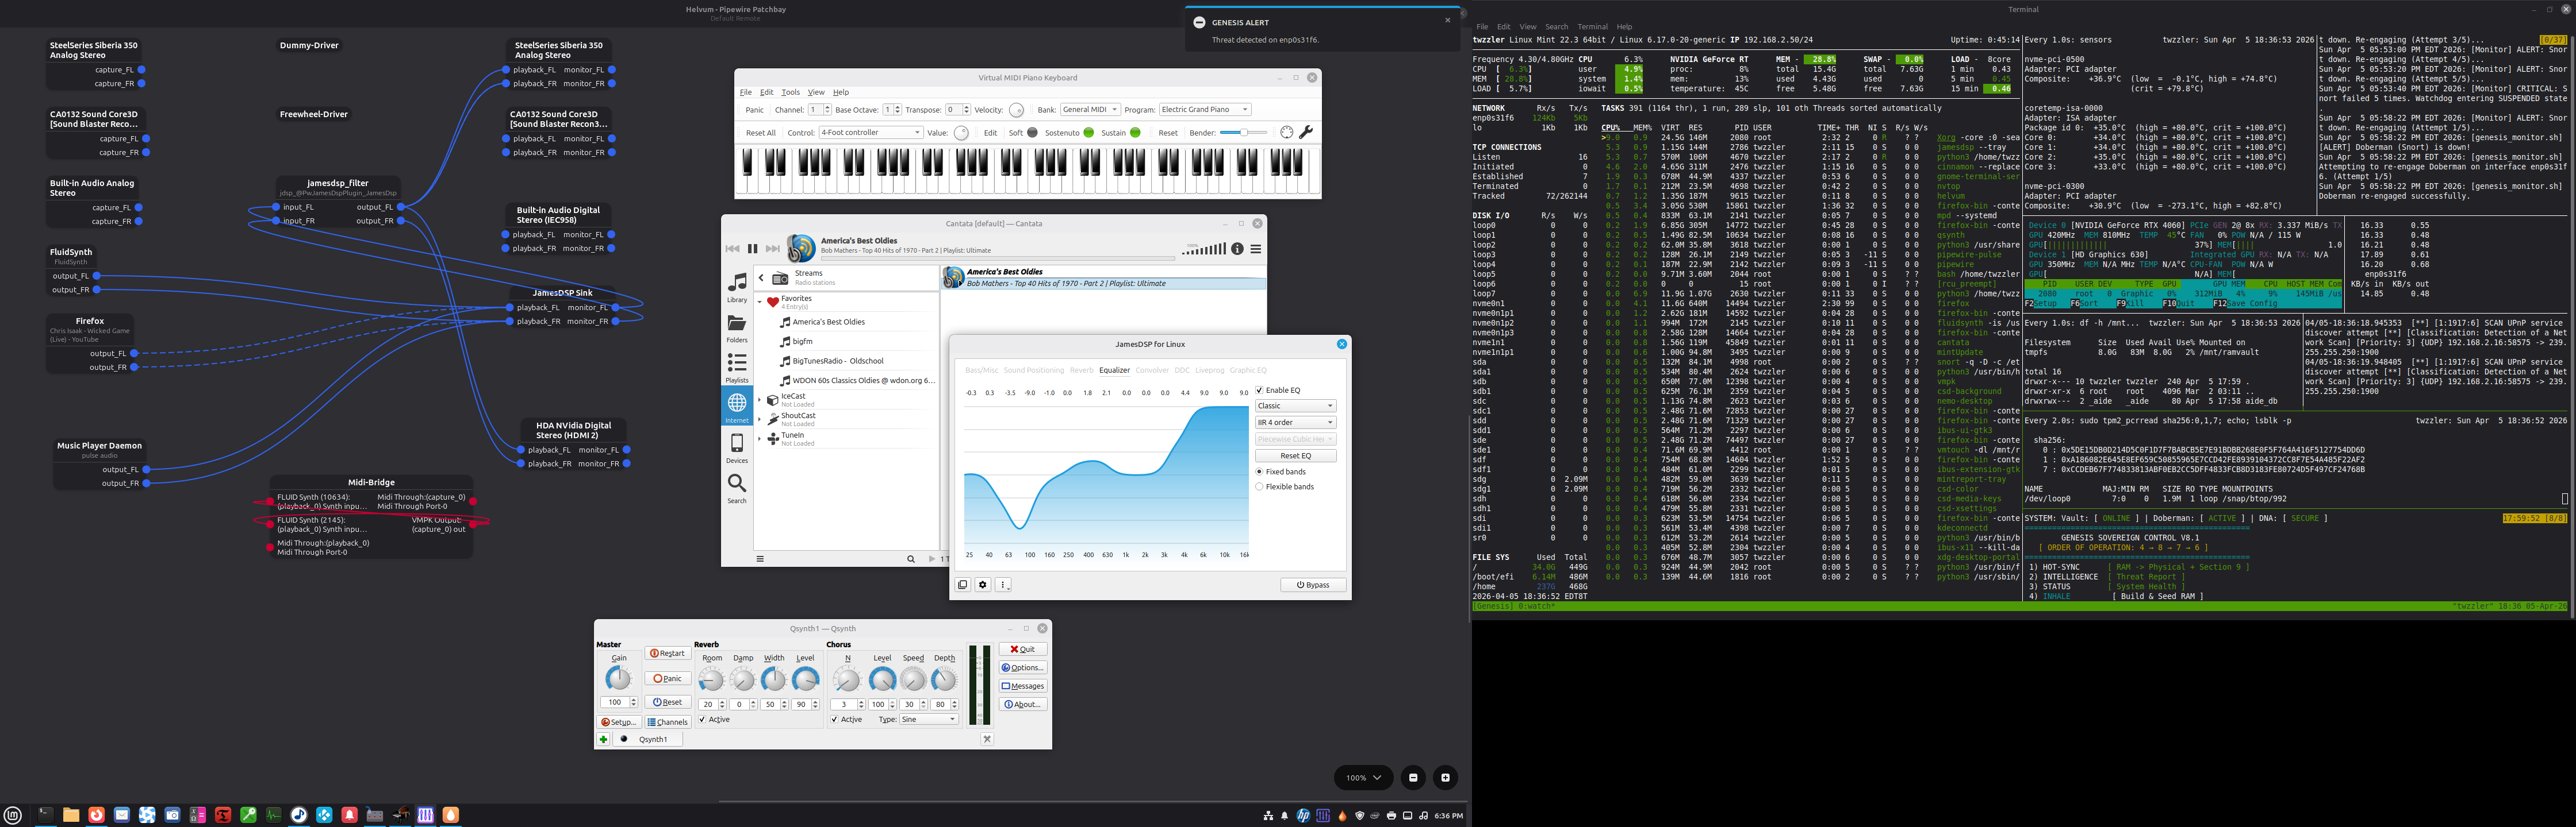Open JamesDSP settings gear icon

pyautogui.click(x=983, y=585)
